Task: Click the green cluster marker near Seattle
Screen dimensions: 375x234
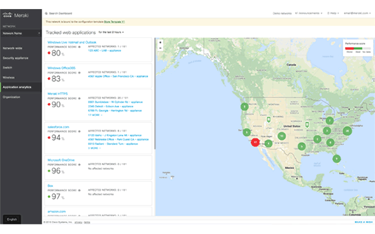Action: click(244, 106)
